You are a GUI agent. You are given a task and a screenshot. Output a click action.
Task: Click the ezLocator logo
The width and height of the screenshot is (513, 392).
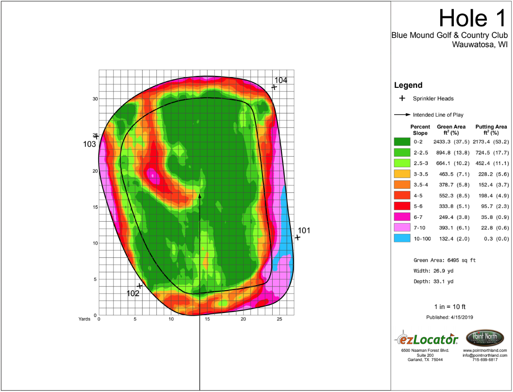coord(426,338)
